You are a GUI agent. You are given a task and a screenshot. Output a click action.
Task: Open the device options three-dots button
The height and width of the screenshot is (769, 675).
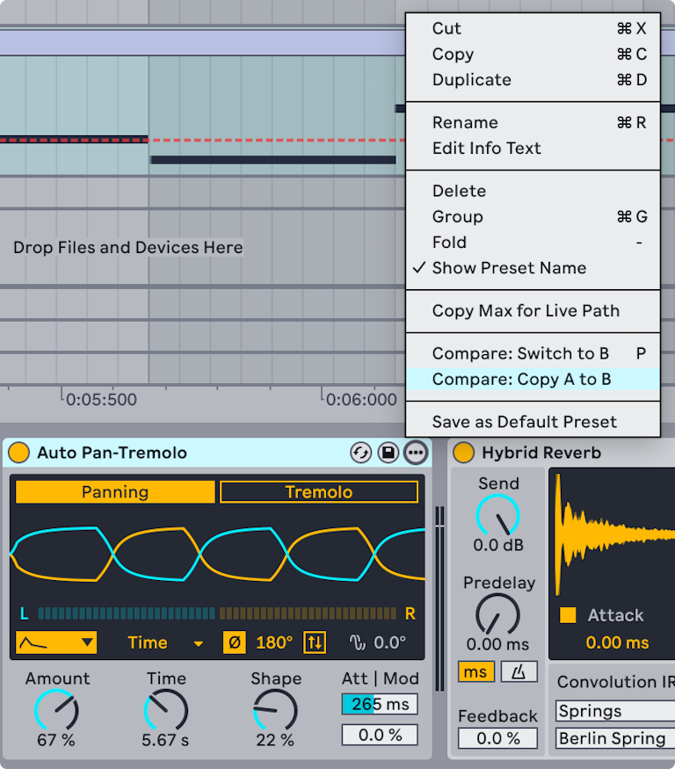pos(416,453)
